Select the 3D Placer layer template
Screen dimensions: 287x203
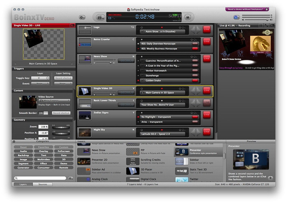point(150,171)
